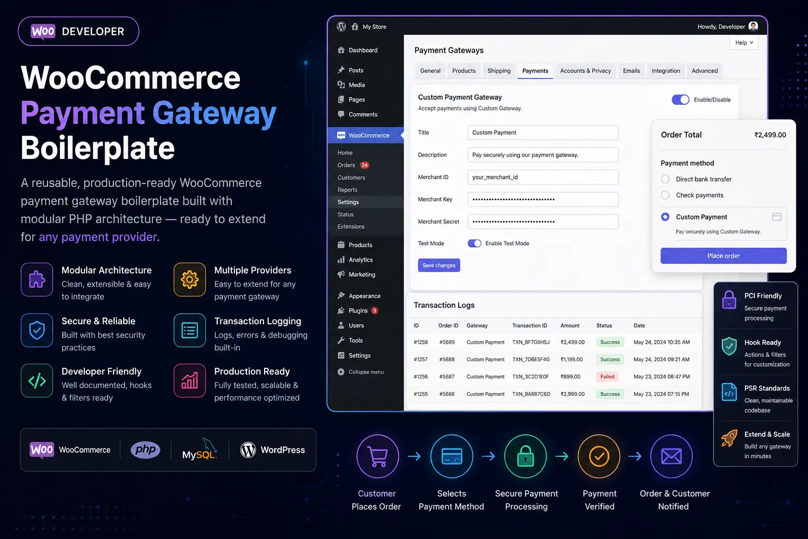The width and height of the screenshot is (808, 539).
Task: Switch to the Products settings tab
Action: 464,71
